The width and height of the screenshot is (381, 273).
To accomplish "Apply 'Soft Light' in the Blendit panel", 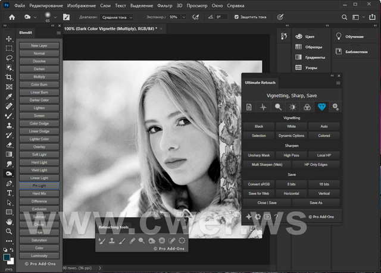I will [39, 155].
